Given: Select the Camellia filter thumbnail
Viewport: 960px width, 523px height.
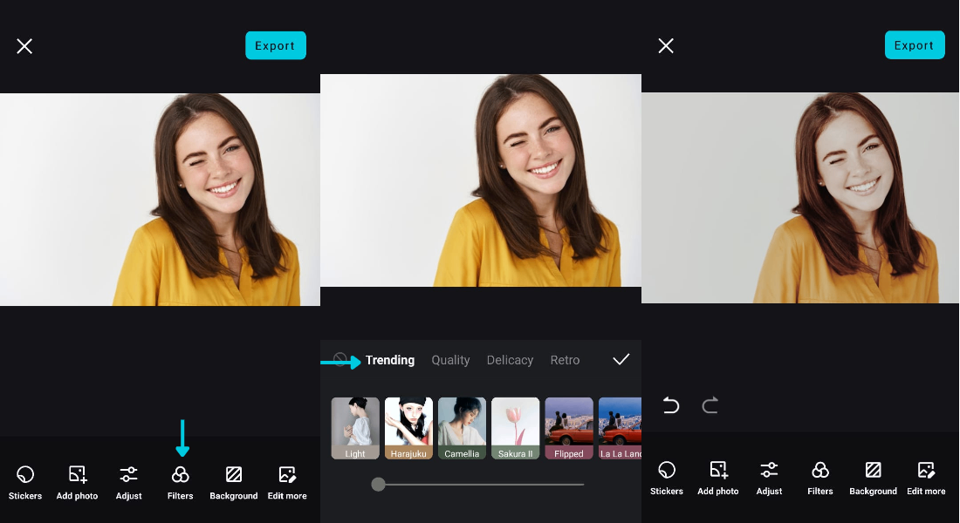Looking at the screenshot, I should (x=462, y=428).
